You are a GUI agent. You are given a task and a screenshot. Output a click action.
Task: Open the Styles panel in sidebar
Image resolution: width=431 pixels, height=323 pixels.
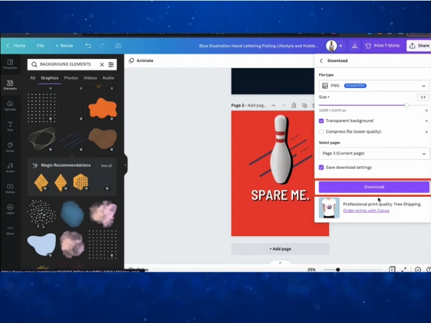[x=10, y=146]
